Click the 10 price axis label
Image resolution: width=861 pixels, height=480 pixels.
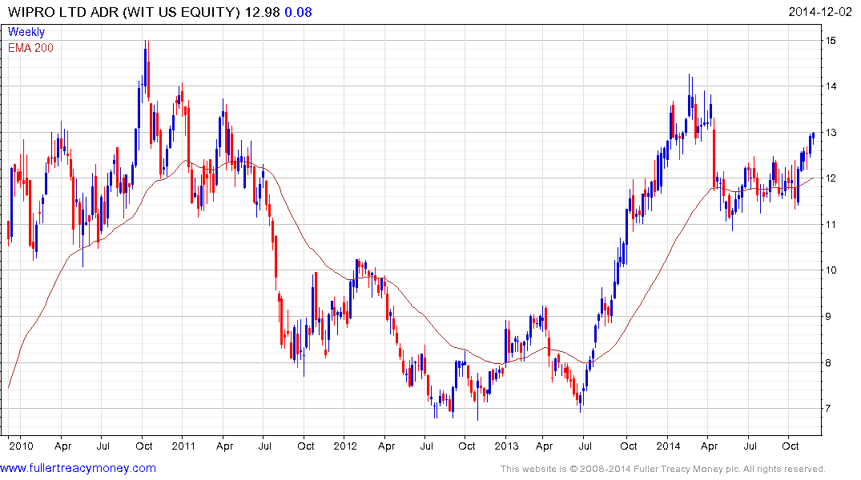coord(831,270)
